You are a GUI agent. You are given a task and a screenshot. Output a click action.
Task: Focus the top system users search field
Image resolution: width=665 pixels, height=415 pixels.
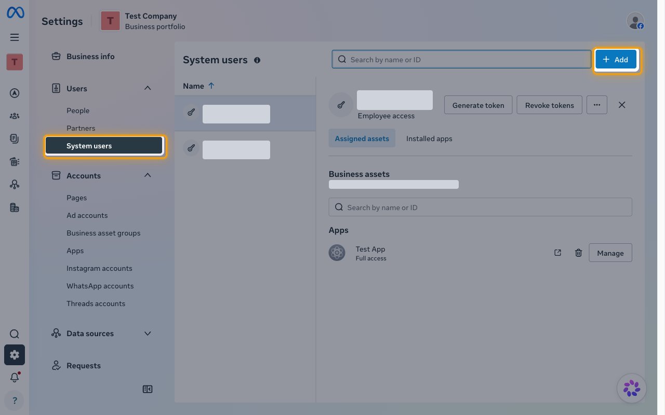461,59
